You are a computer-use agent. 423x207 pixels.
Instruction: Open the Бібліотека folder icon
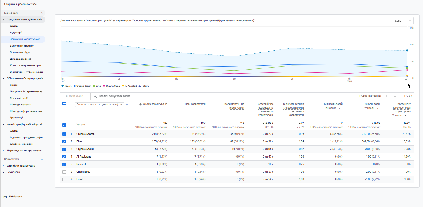(5, 197)
